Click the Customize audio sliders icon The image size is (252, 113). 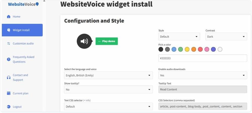pyautogui.click(x=9, y=43)
